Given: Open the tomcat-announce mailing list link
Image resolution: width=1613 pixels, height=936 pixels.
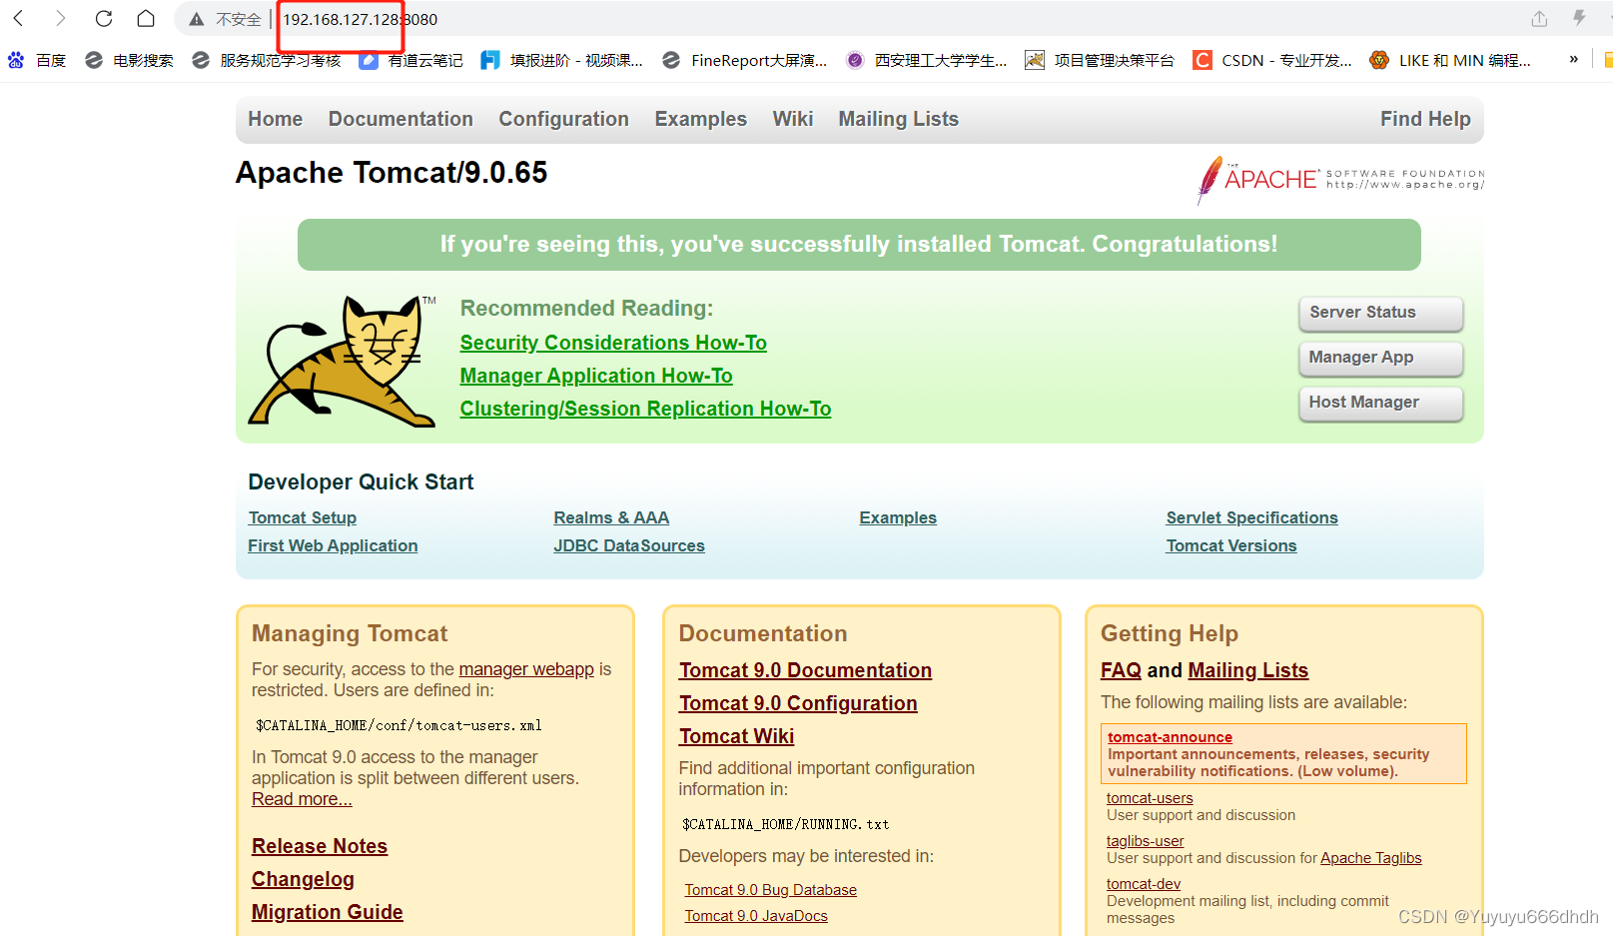Looking at the screenshot, I should click(1169, 737).
